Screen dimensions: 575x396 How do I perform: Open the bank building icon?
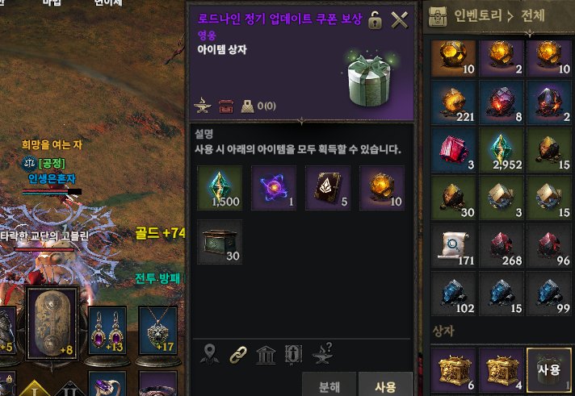tap(266, 355)
